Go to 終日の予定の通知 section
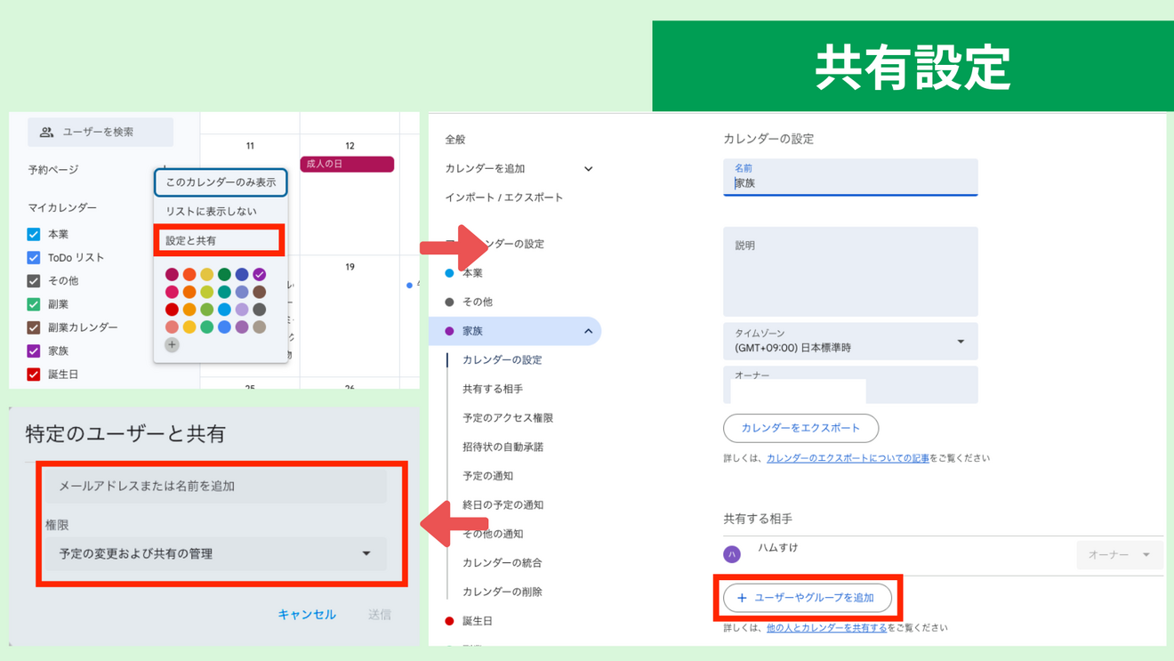This screenshot has height=661, width=1174. (503, 504)
